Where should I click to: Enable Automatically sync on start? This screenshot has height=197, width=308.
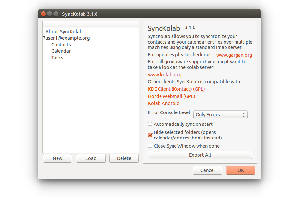click(x=150, y=124)
